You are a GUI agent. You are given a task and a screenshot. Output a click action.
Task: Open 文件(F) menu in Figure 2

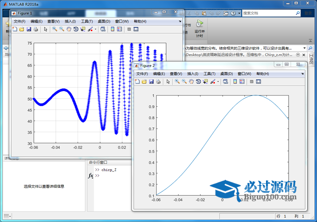142,74
